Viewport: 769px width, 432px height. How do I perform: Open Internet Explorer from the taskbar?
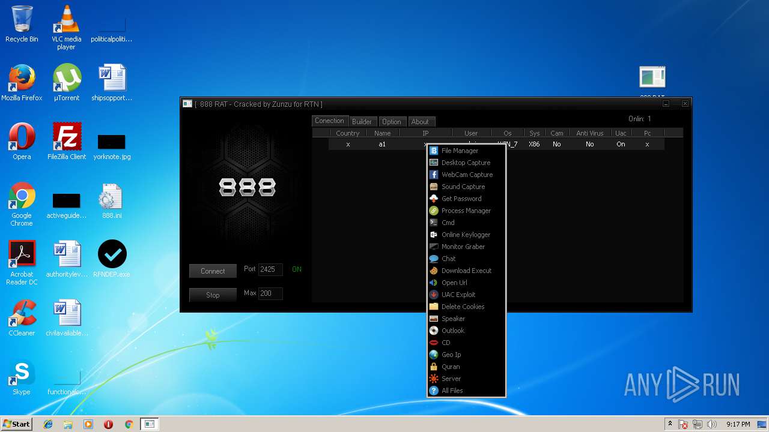click(x=48, y=424)
